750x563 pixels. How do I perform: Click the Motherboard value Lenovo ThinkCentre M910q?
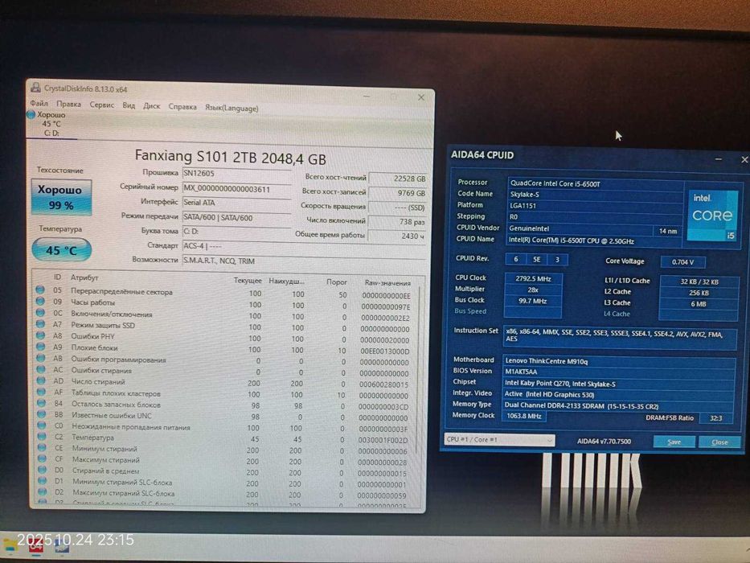tap(619, 361)
